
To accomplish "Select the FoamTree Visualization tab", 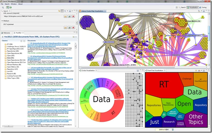I will [155, 70].
